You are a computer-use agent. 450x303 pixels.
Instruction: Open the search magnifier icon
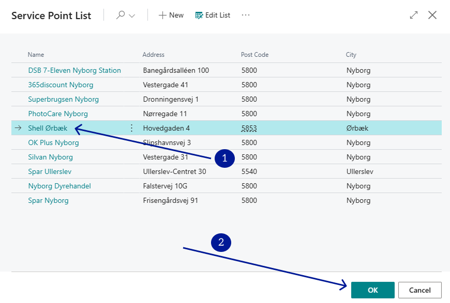click(121, 15)
